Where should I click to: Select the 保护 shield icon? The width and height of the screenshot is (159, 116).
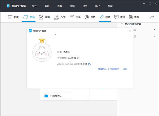pos(87,17)
